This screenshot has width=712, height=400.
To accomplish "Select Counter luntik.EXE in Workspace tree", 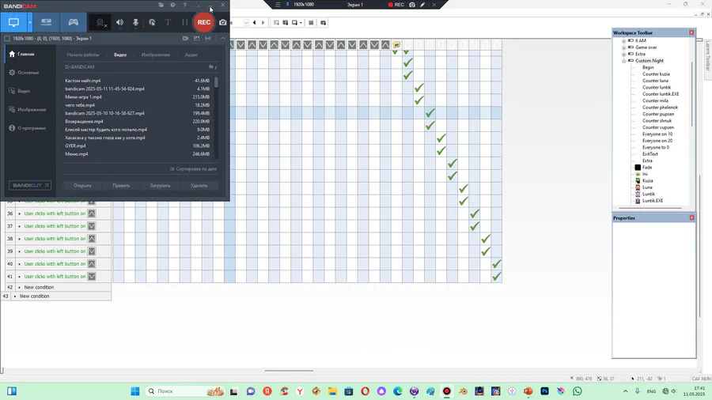I will [x=661, y=94].
